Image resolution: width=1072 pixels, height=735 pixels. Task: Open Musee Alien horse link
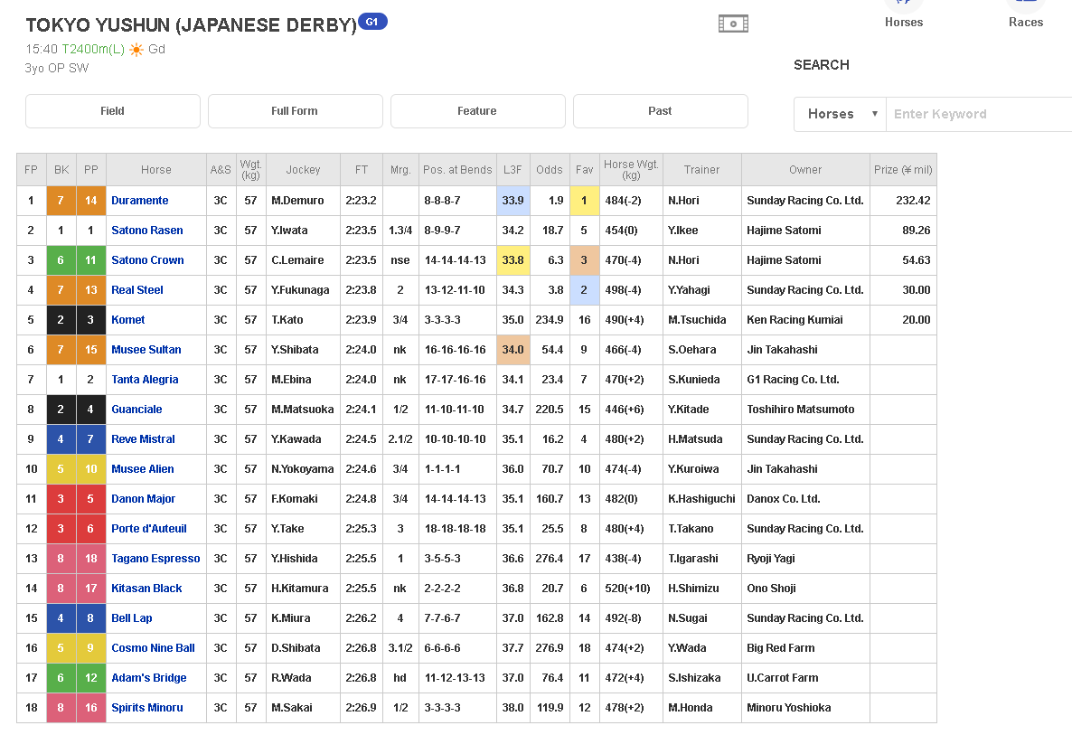click(x=142, y=469)
